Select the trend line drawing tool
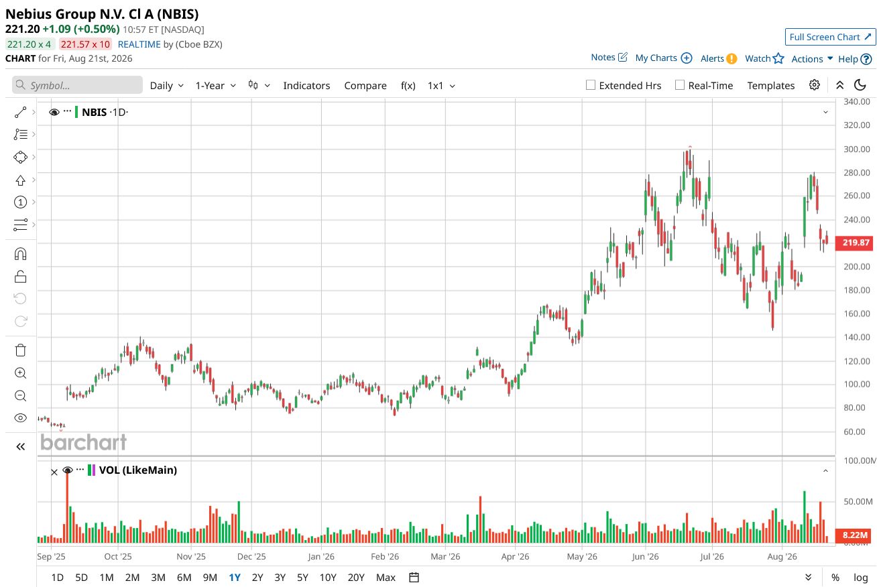This screenshot has width=877, height=587. tap(20, 113)
